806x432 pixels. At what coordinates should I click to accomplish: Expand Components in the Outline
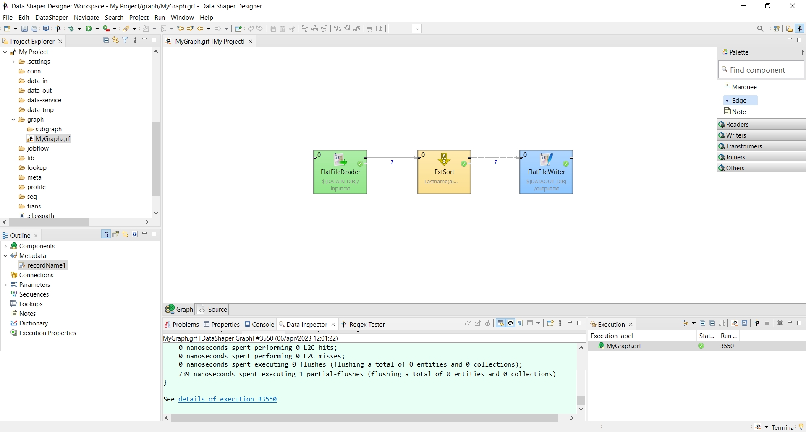click(5, 246)
